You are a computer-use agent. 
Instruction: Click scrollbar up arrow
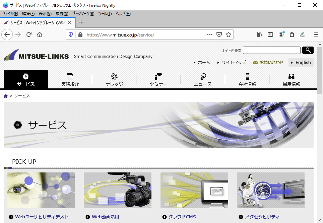tap(320, 45)
